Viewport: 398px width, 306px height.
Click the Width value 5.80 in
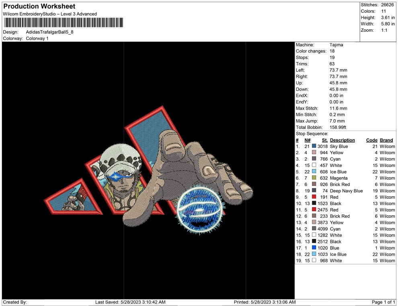tap(388, 24)
